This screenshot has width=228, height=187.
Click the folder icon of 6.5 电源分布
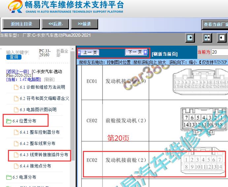click(x=9, y=177)
